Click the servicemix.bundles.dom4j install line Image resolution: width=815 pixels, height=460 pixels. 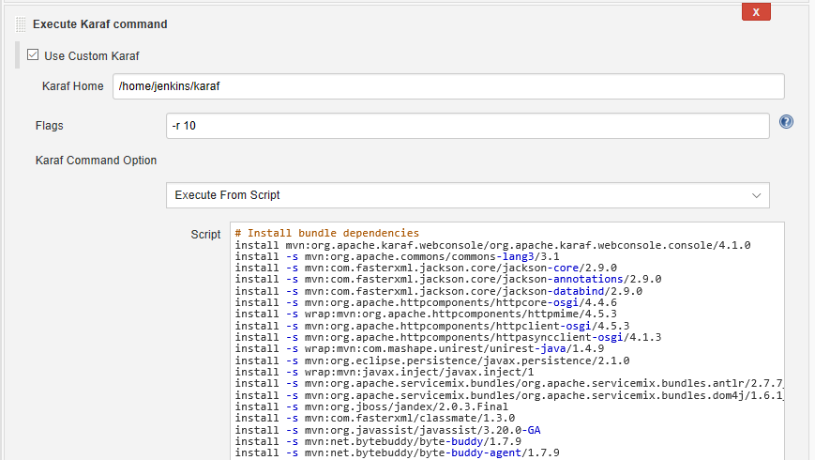[509, 395]
